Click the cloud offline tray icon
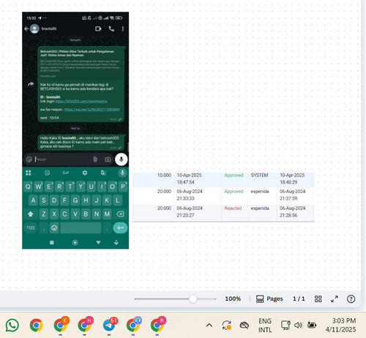 click(x=244, y=325)
